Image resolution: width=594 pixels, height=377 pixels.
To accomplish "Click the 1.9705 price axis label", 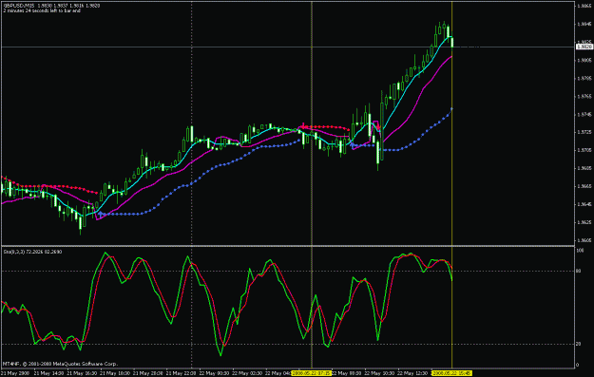I will 584,150.
